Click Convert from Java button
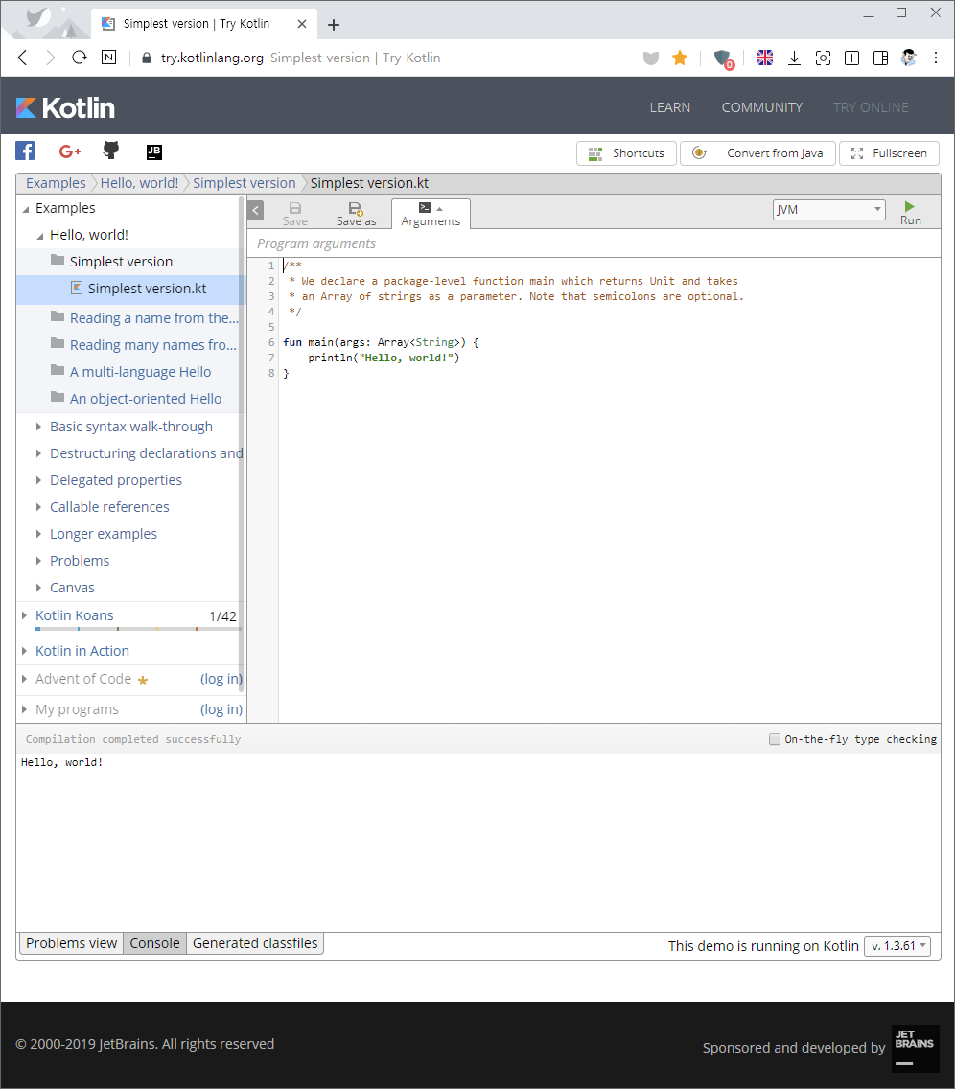The image size is (955, 1089). 757,153
